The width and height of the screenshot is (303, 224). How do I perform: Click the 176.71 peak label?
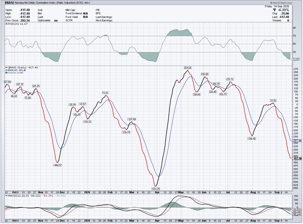pos(230,79)
